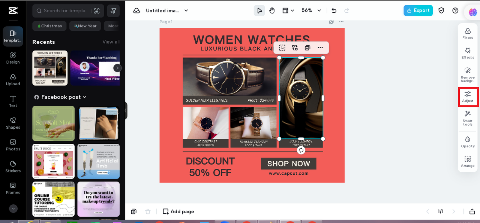The width and height of the screenshot is (480, 223).
Task: Open the template filter options icon
Action: pos(113,11)
